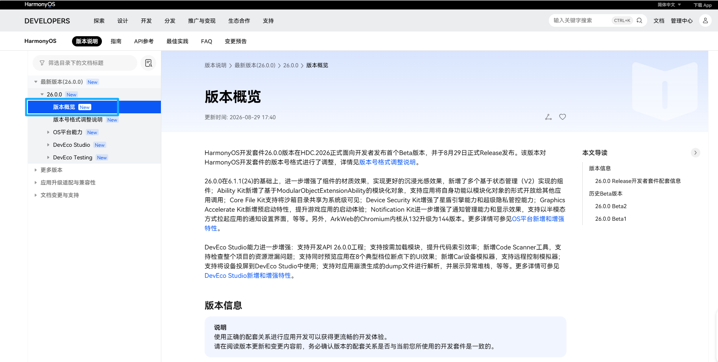
Task: Collapse the 26.0.0 tree node
Action: 42,94
